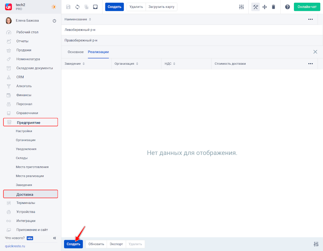Click the inbox tray icon in top toolbar
The image size is (323, 251).
tap(95, 7)
